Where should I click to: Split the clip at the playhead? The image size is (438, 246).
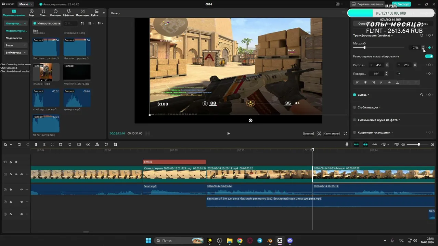[36, 145]
